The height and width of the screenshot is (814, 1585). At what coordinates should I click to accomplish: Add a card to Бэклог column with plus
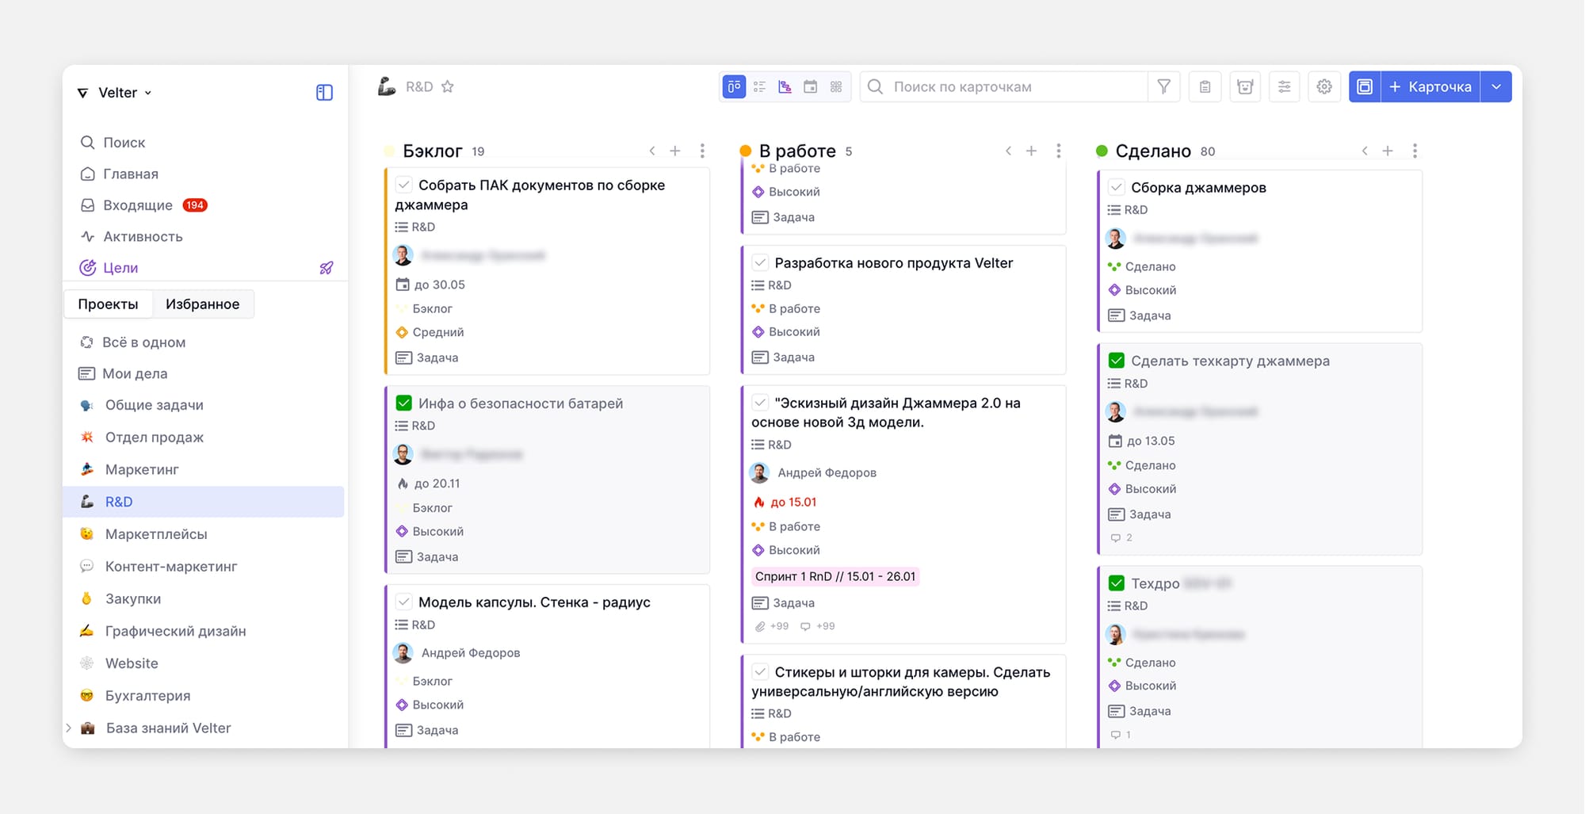[675, 151]
